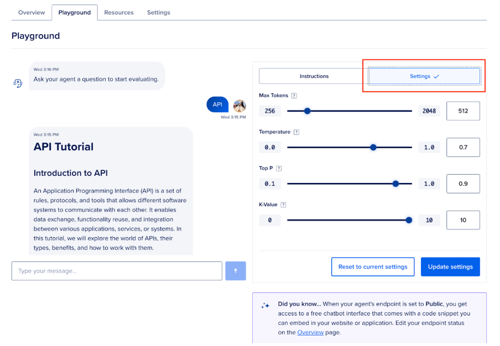Screen dimensions: 500x346
Task: Click the Type your message input box
Action: [x=117, y=271]
